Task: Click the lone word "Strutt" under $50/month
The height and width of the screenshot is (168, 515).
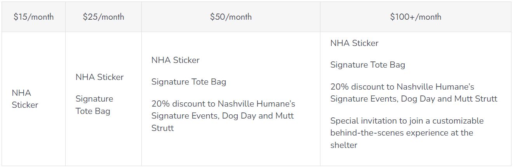Action: 162,128
